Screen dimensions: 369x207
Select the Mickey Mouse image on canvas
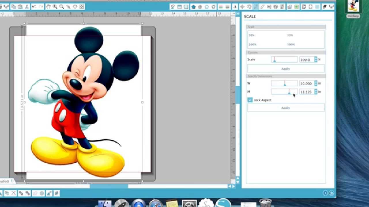[83, 102]
